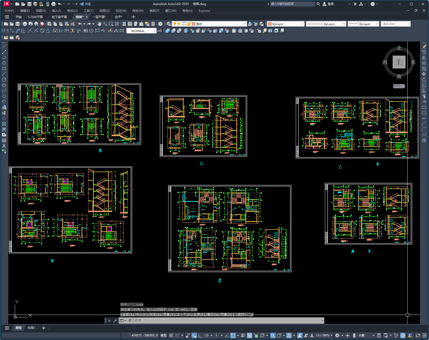The width and height of the screenshot is (429, 340).
Task: Open Layer Properties Manager icon
Action: pos(169,24)
